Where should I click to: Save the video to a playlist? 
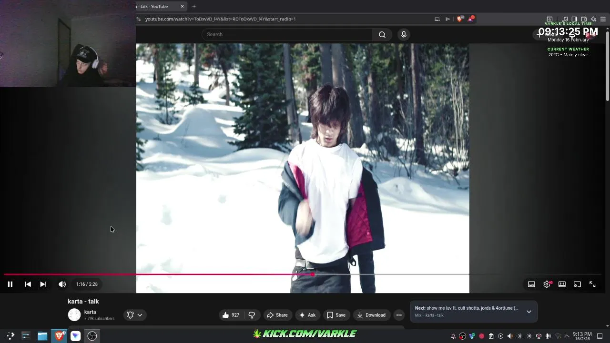click(x=336, y=315)
